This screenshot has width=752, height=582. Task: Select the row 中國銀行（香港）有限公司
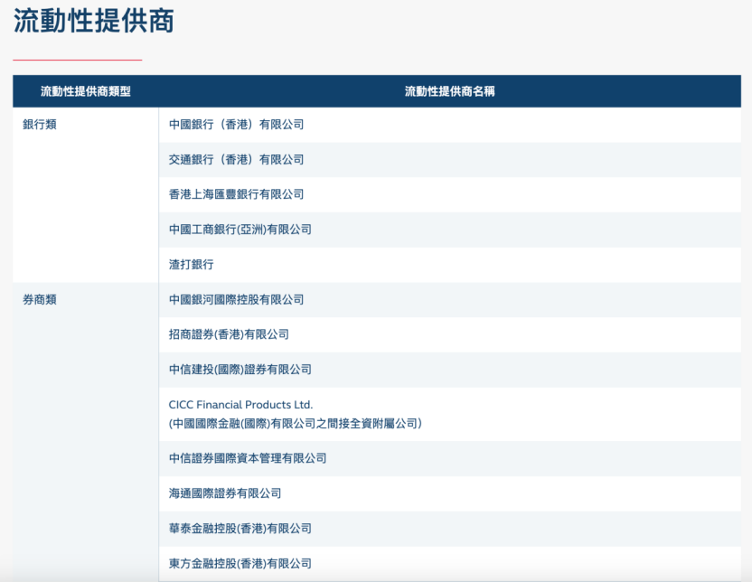click(x=450, y=125)
